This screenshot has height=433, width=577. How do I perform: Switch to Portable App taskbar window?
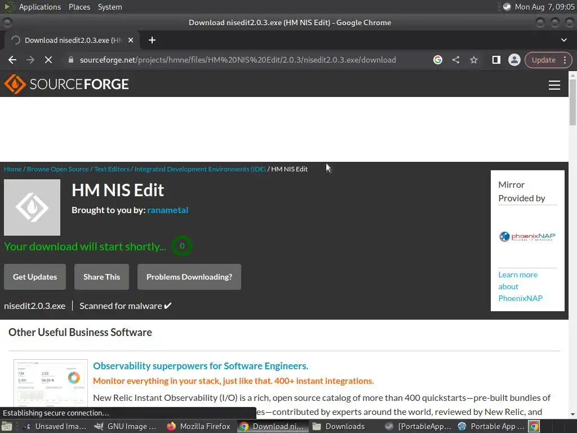pos(491,426)
